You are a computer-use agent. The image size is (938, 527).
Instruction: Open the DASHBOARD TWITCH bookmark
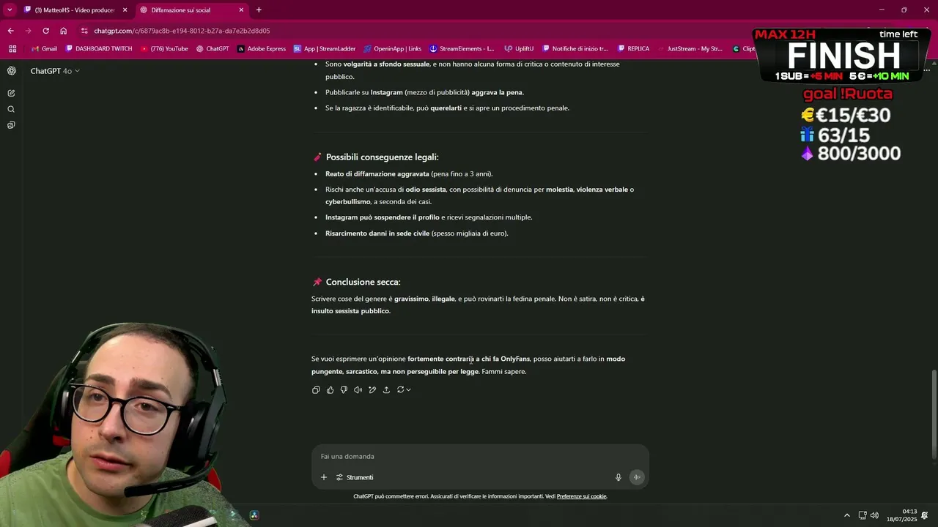pyautogui.click(x=99, y=49)
